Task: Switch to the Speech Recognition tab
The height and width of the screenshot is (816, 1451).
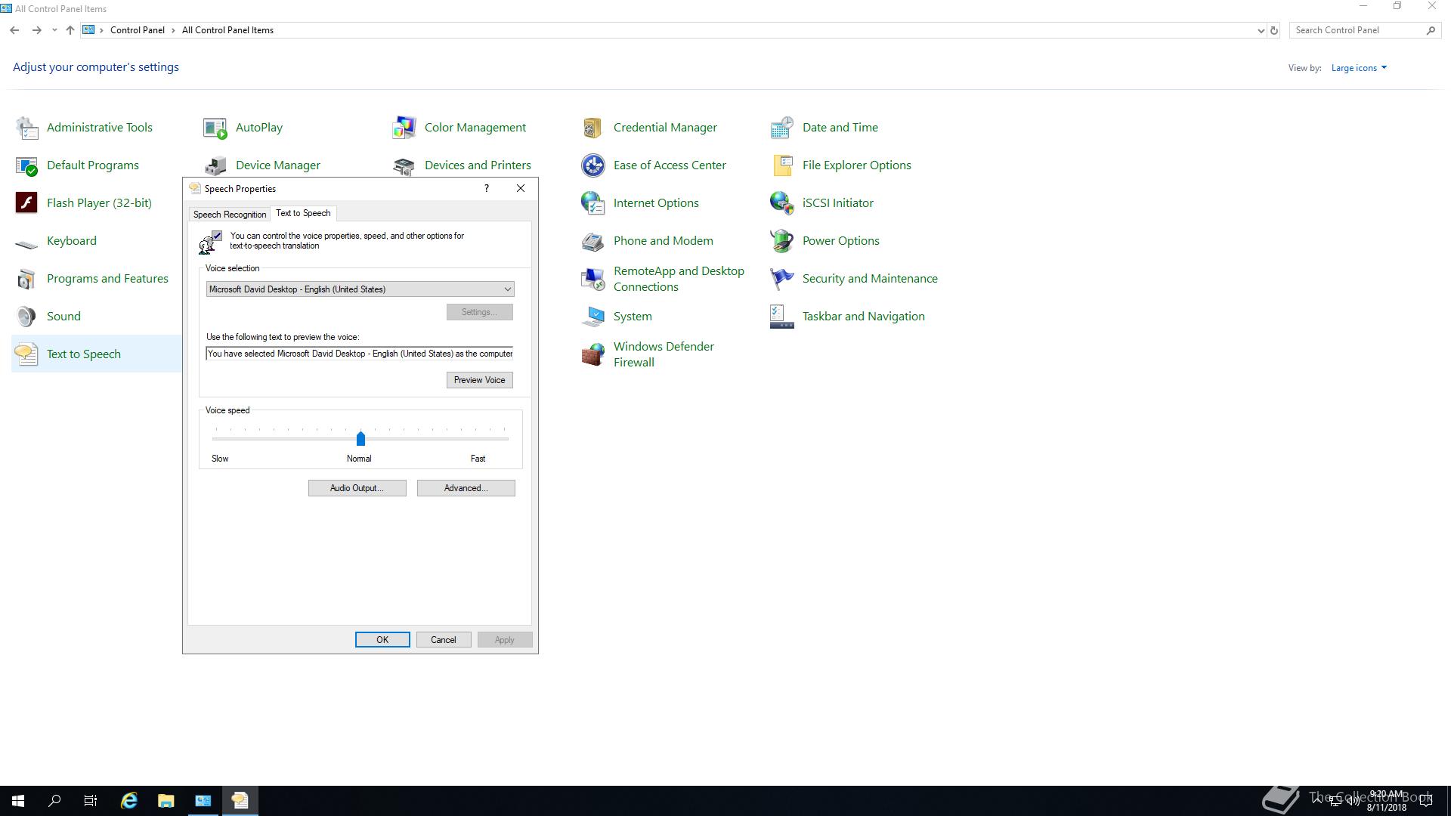Action: point(230,215)
